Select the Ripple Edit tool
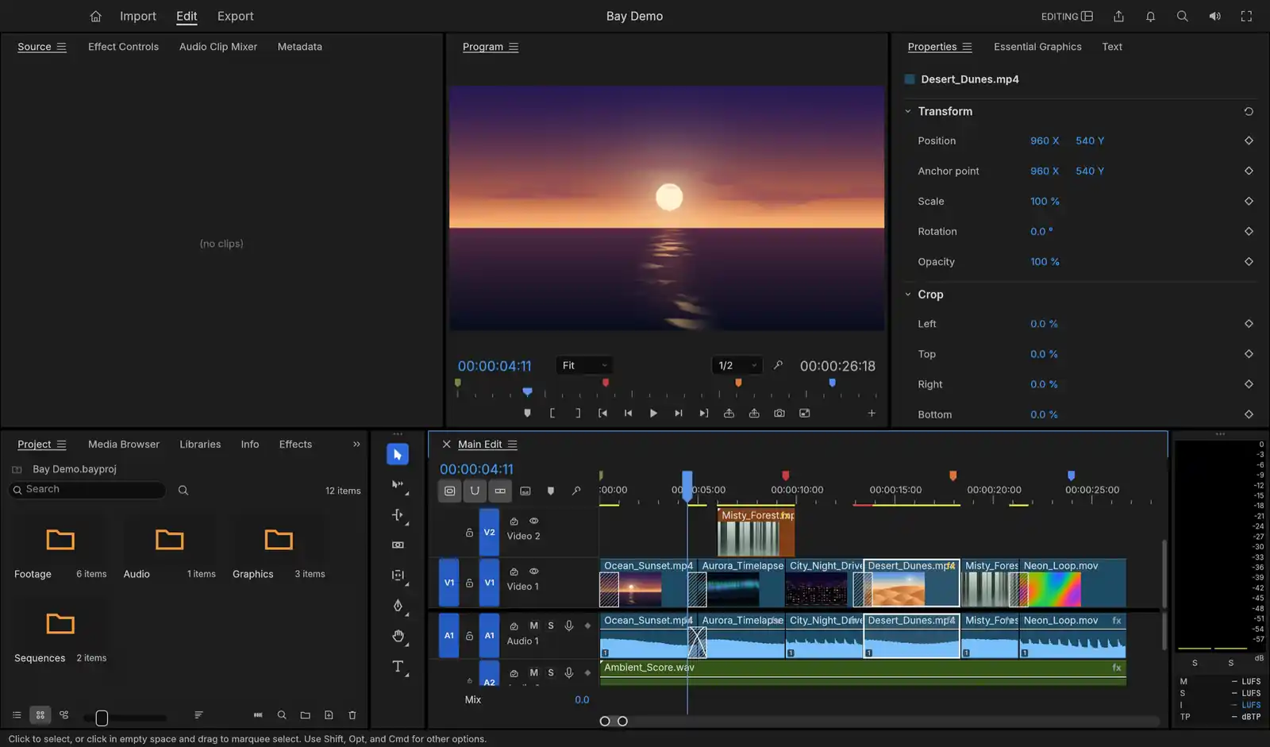The height and width of the screenshot is (747, 1270). point(398,514)
